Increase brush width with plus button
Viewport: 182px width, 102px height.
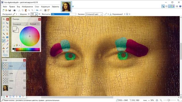(x=39, y=14)
